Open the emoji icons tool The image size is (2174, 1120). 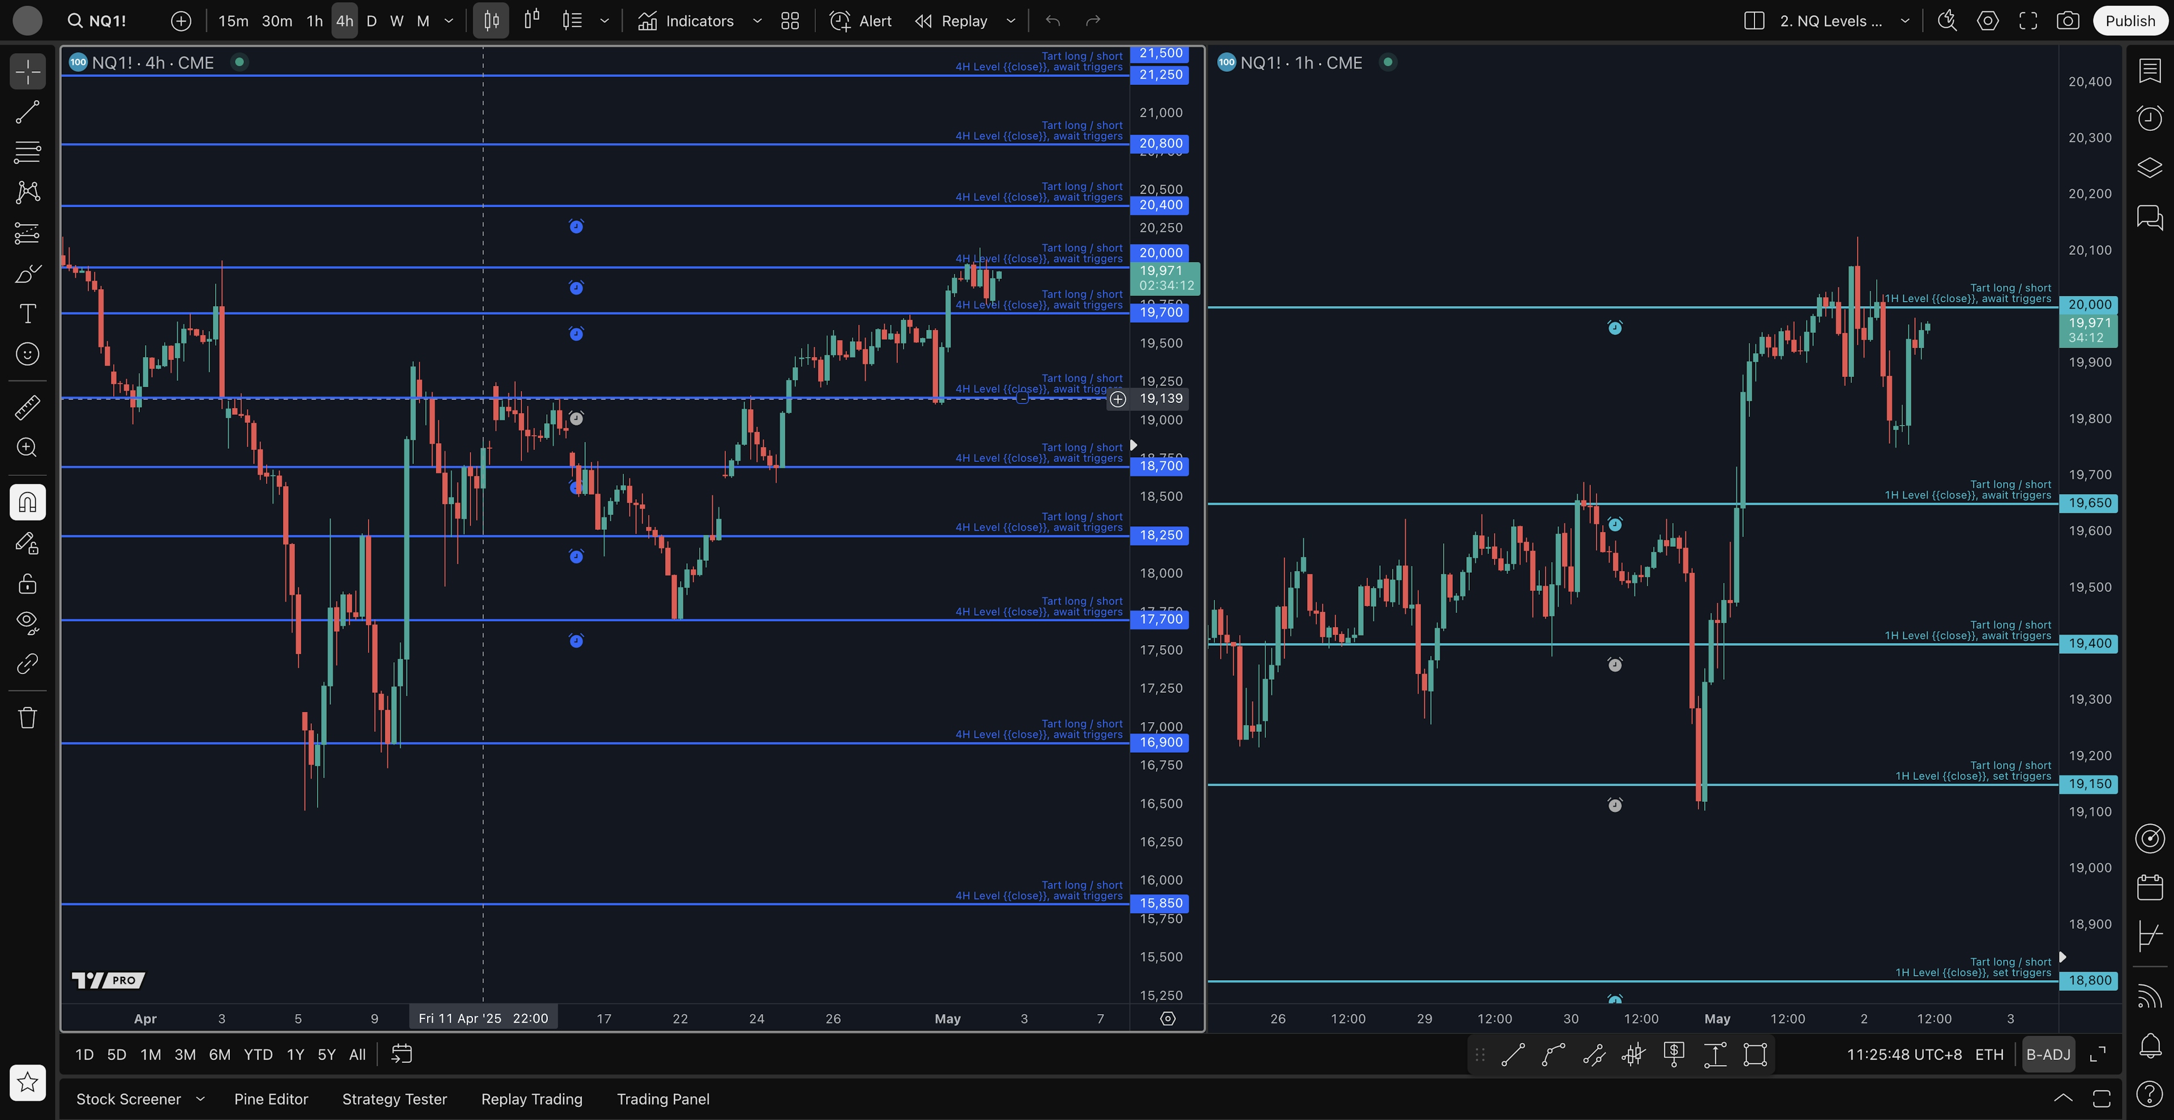pyautogui.click(x=27, y=354)
